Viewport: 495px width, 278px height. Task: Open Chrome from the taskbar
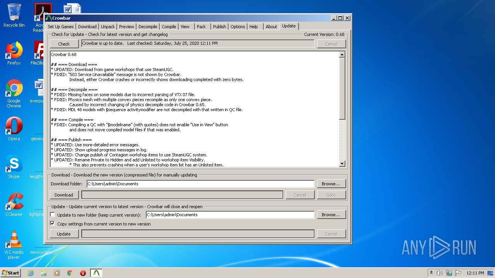point(70,273)
